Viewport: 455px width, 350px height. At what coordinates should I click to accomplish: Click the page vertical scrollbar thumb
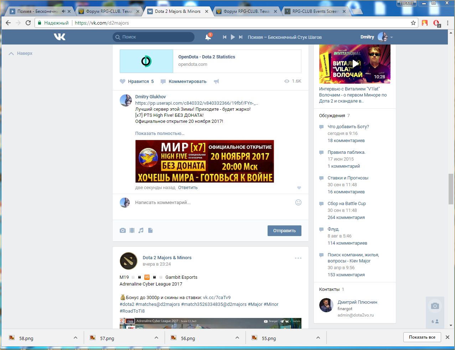[451, 189]
